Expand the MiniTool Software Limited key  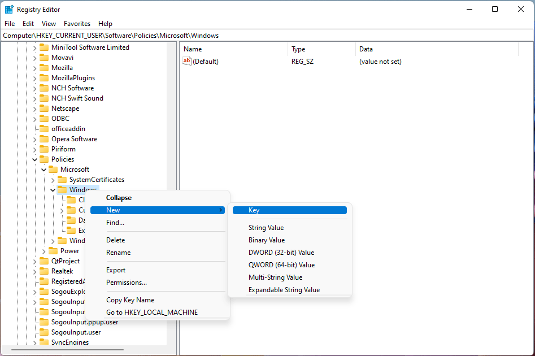pyautogui.click(x=35, y=48)
